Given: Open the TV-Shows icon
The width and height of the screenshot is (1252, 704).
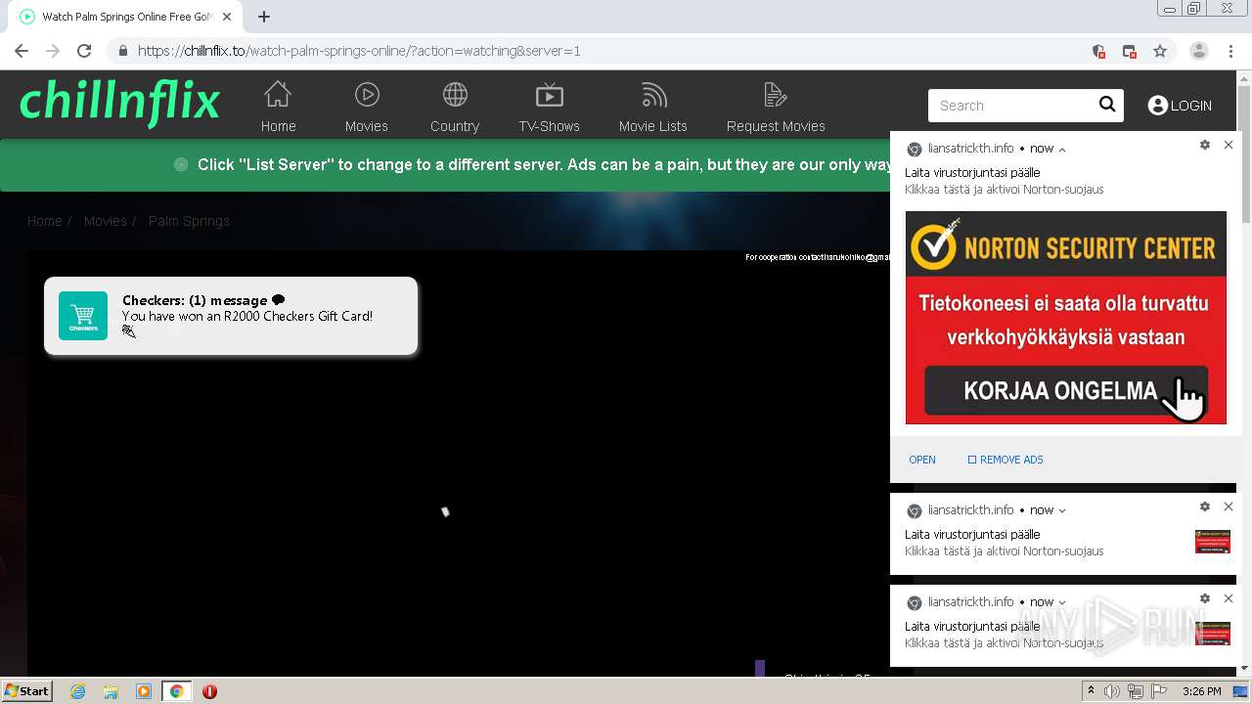Looking at the screenshot, I should [x=550, y=95].
